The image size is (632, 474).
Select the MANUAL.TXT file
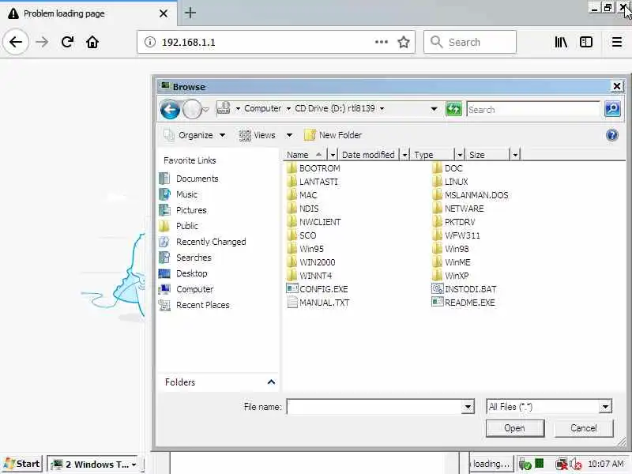pyautogui.click(x=318, y=303)
